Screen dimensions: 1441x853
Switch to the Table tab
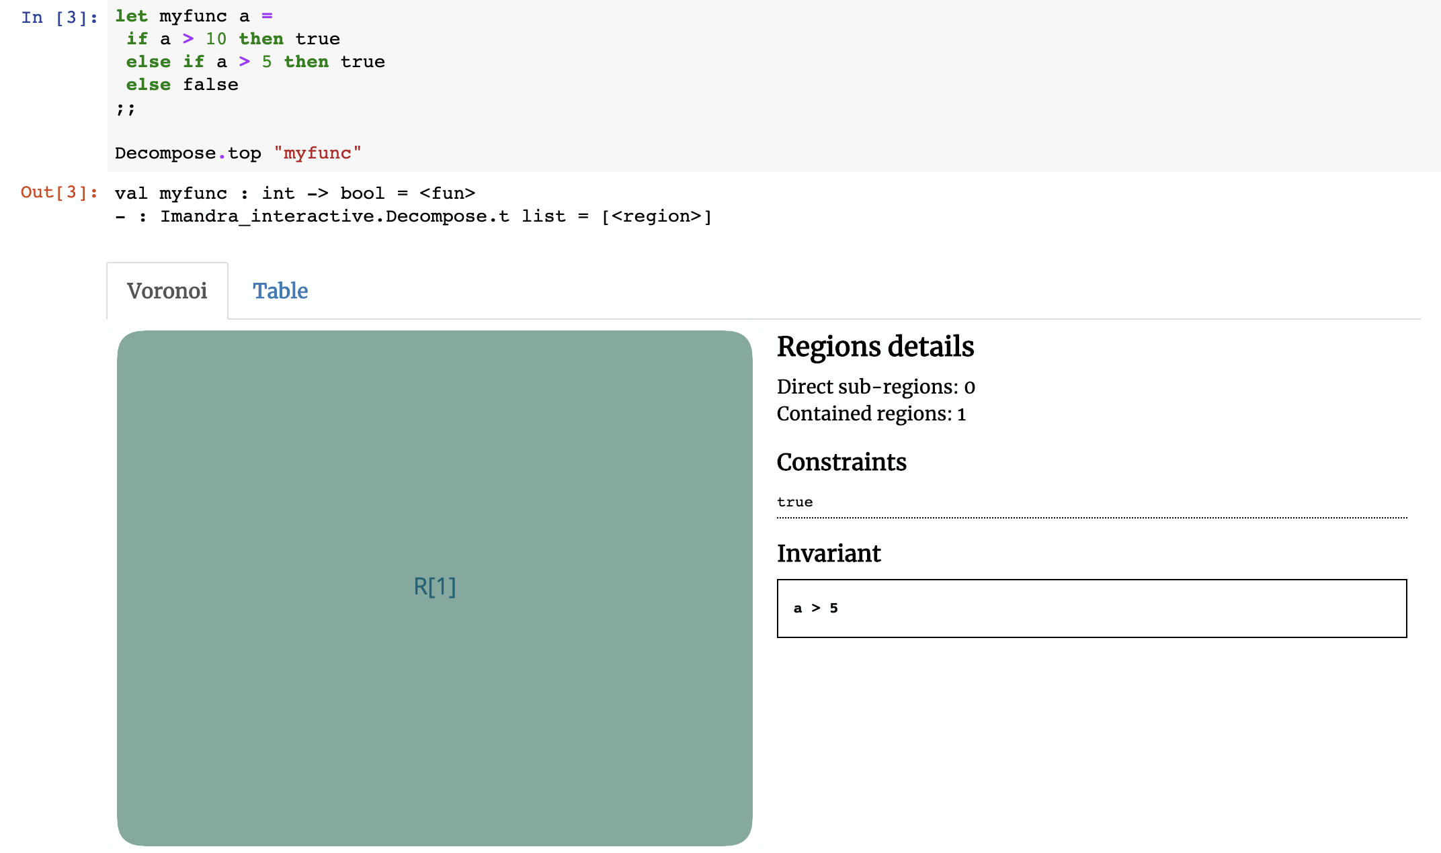(280, 291)
